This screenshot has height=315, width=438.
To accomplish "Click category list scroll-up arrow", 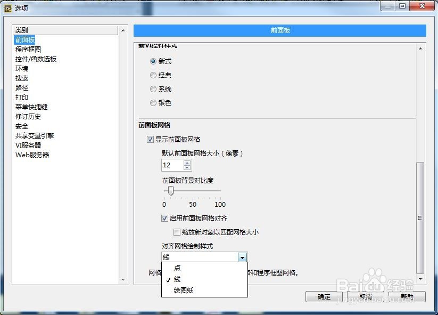I will (123, 30).
